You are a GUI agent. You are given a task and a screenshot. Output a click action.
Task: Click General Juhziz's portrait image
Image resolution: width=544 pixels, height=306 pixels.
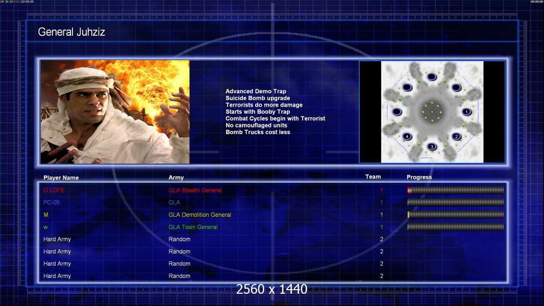115,112
